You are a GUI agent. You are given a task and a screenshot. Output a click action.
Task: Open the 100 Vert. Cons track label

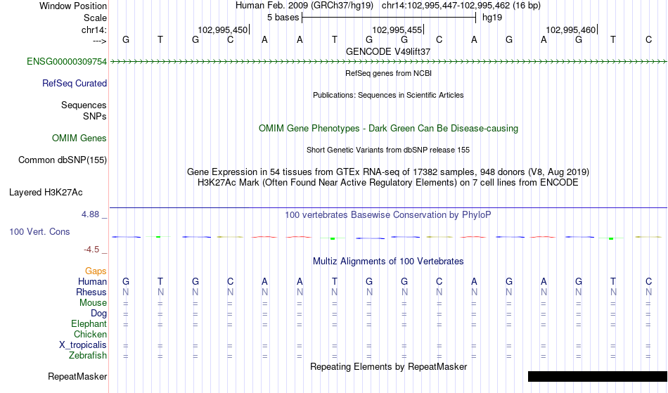tap(39, 231)
